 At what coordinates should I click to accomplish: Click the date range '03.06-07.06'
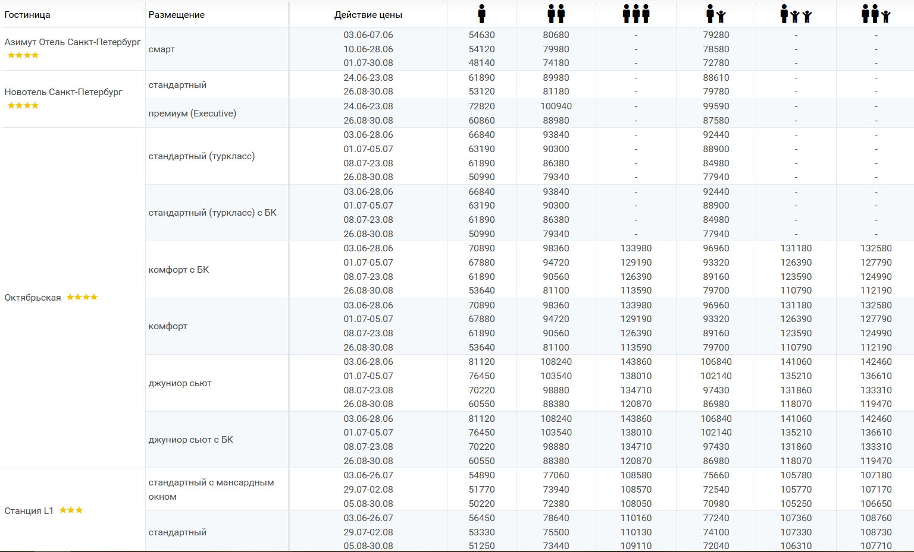pos(368,35)
